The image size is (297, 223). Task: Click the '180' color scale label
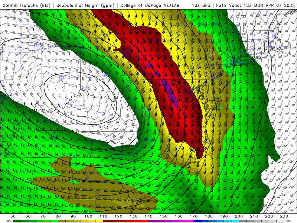point(209,216)
